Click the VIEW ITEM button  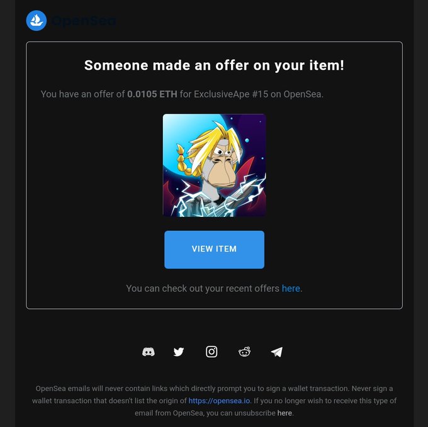tap(214, 250)
